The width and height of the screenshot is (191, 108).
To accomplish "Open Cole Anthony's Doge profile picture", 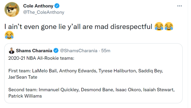I will click(12, 10).
